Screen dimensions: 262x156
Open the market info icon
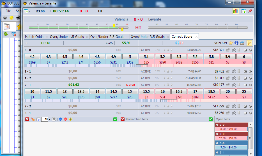point(236,43)
